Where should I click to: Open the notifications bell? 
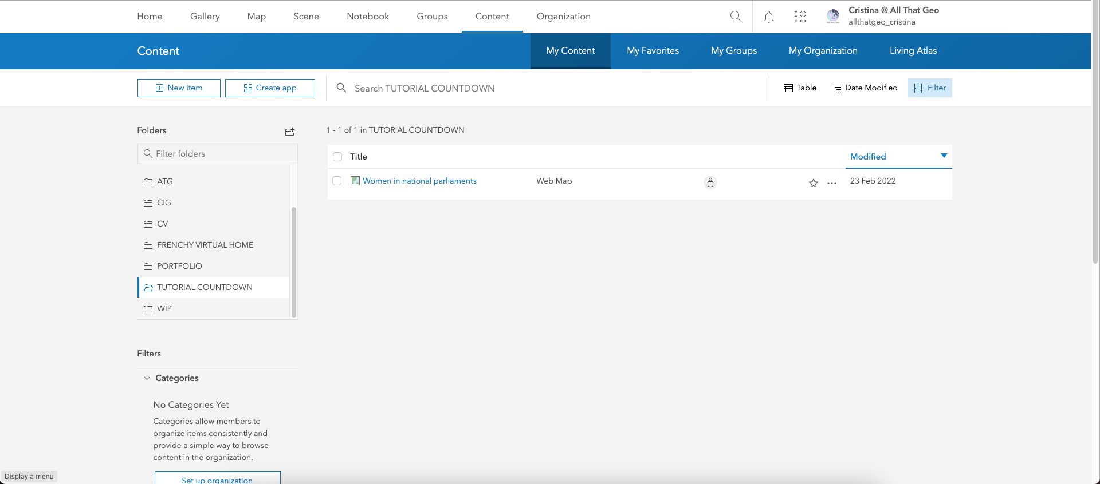tap(769, 17)
